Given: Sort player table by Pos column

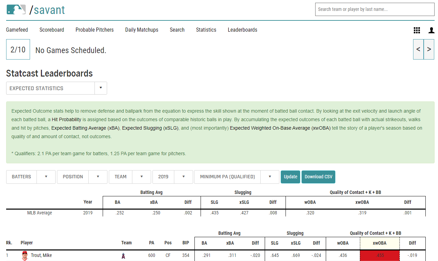Looking at the screenshot, I should coord(168,243).
